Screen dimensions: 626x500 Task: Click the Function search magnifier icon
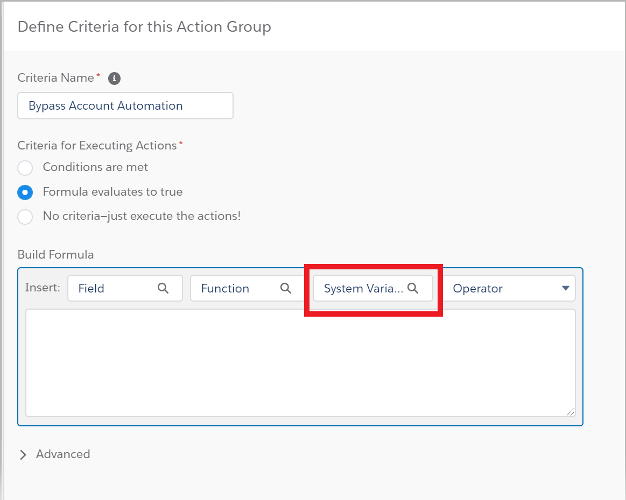point(286,288)
